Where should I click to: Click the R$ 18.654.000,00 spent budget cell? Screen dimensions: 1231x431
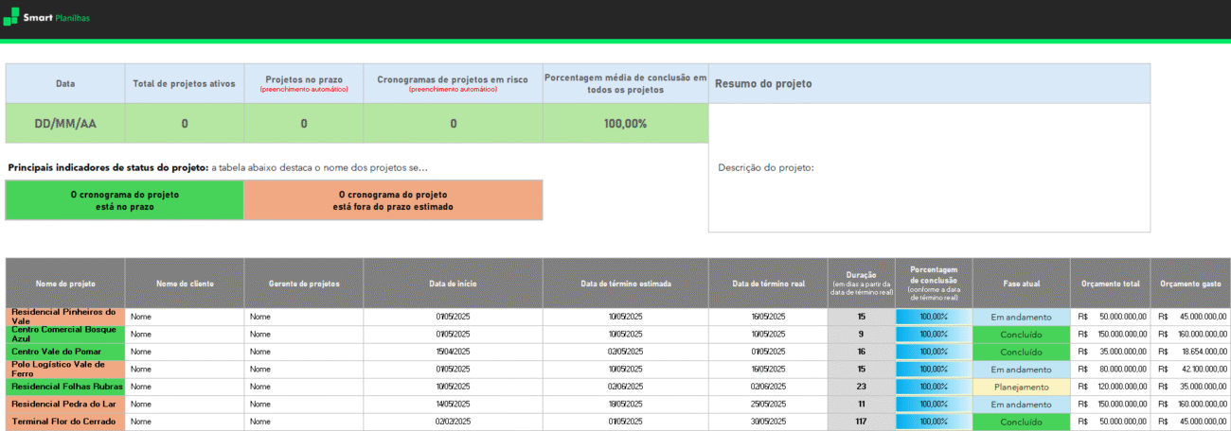click(1191, 352)
